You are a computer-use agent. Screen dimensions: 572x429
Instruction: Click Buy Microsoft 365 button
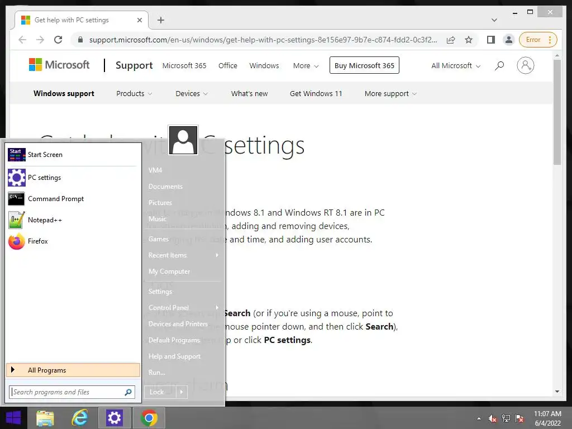click(364, 66)
